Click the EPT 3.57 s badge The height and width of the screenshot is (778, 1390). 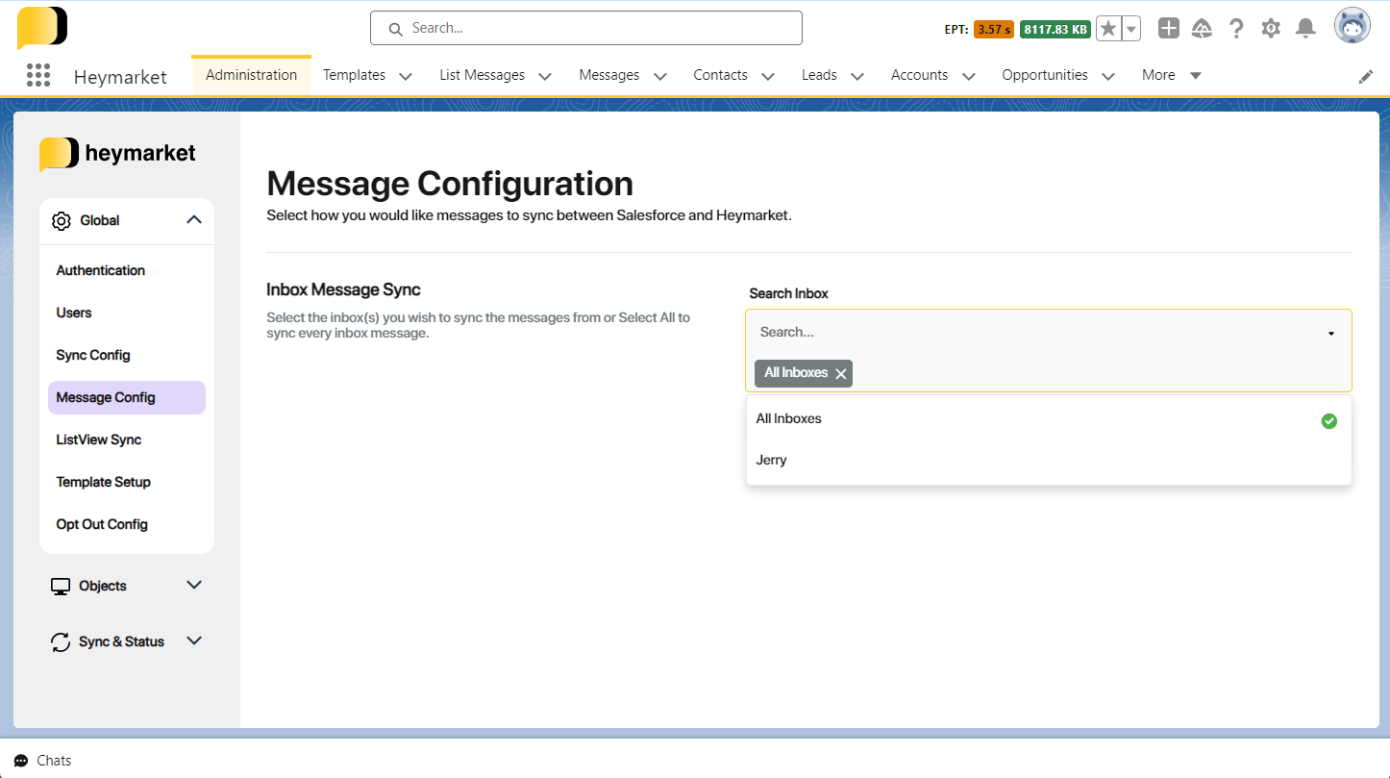(993, 30)
